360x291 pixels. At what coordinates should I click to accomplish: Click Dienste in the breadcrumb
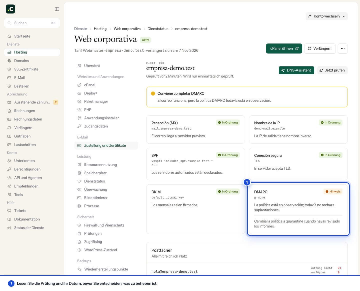pos(80,29)
